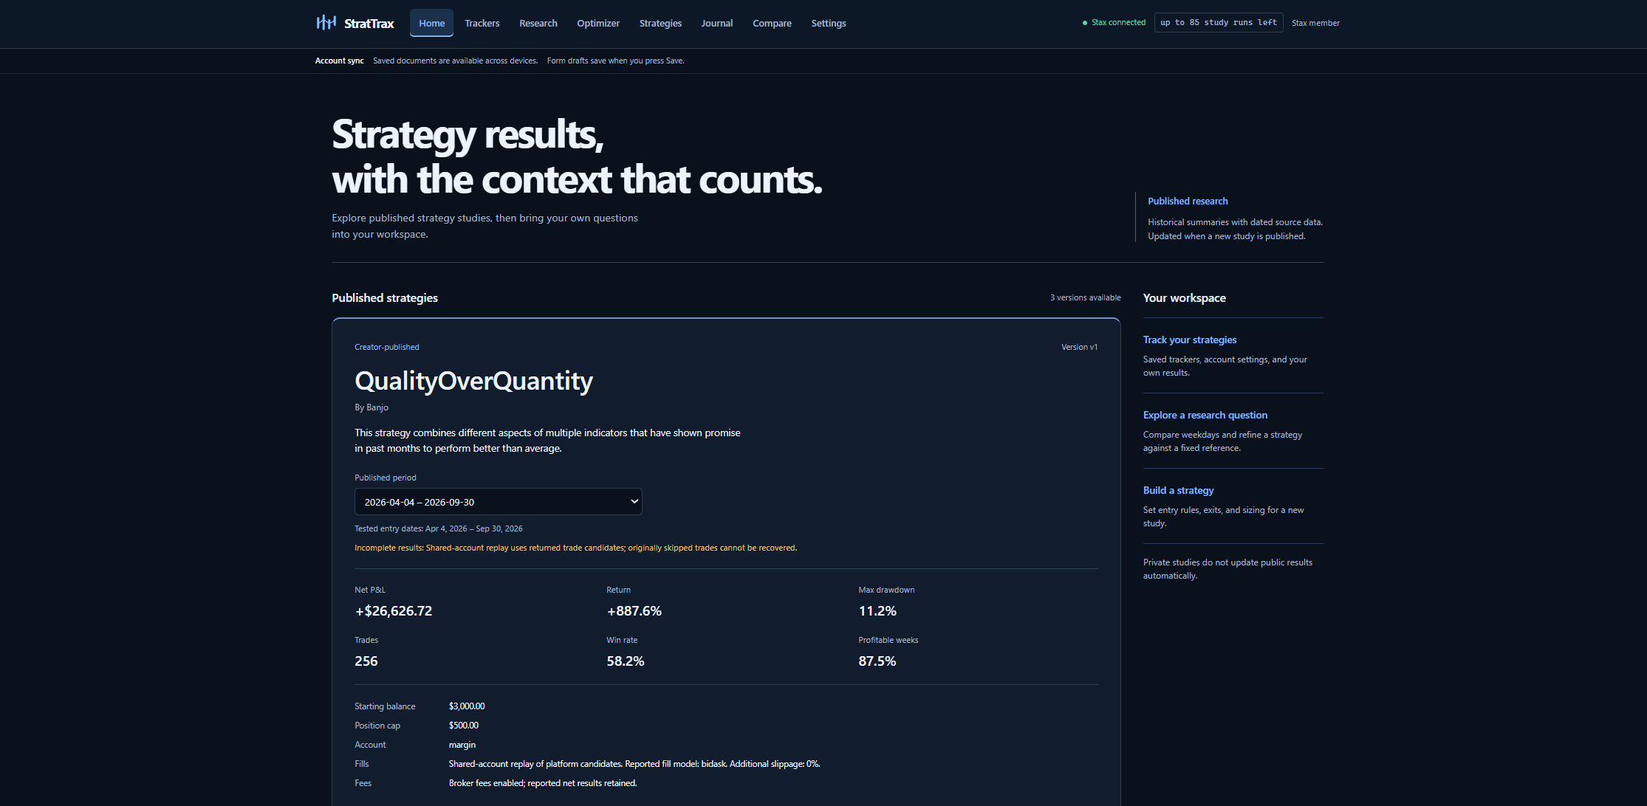Image resolution: width=1647 pixels, height=806 pixels.
Task: Open the Research navigation item
Action: (538, 23)
